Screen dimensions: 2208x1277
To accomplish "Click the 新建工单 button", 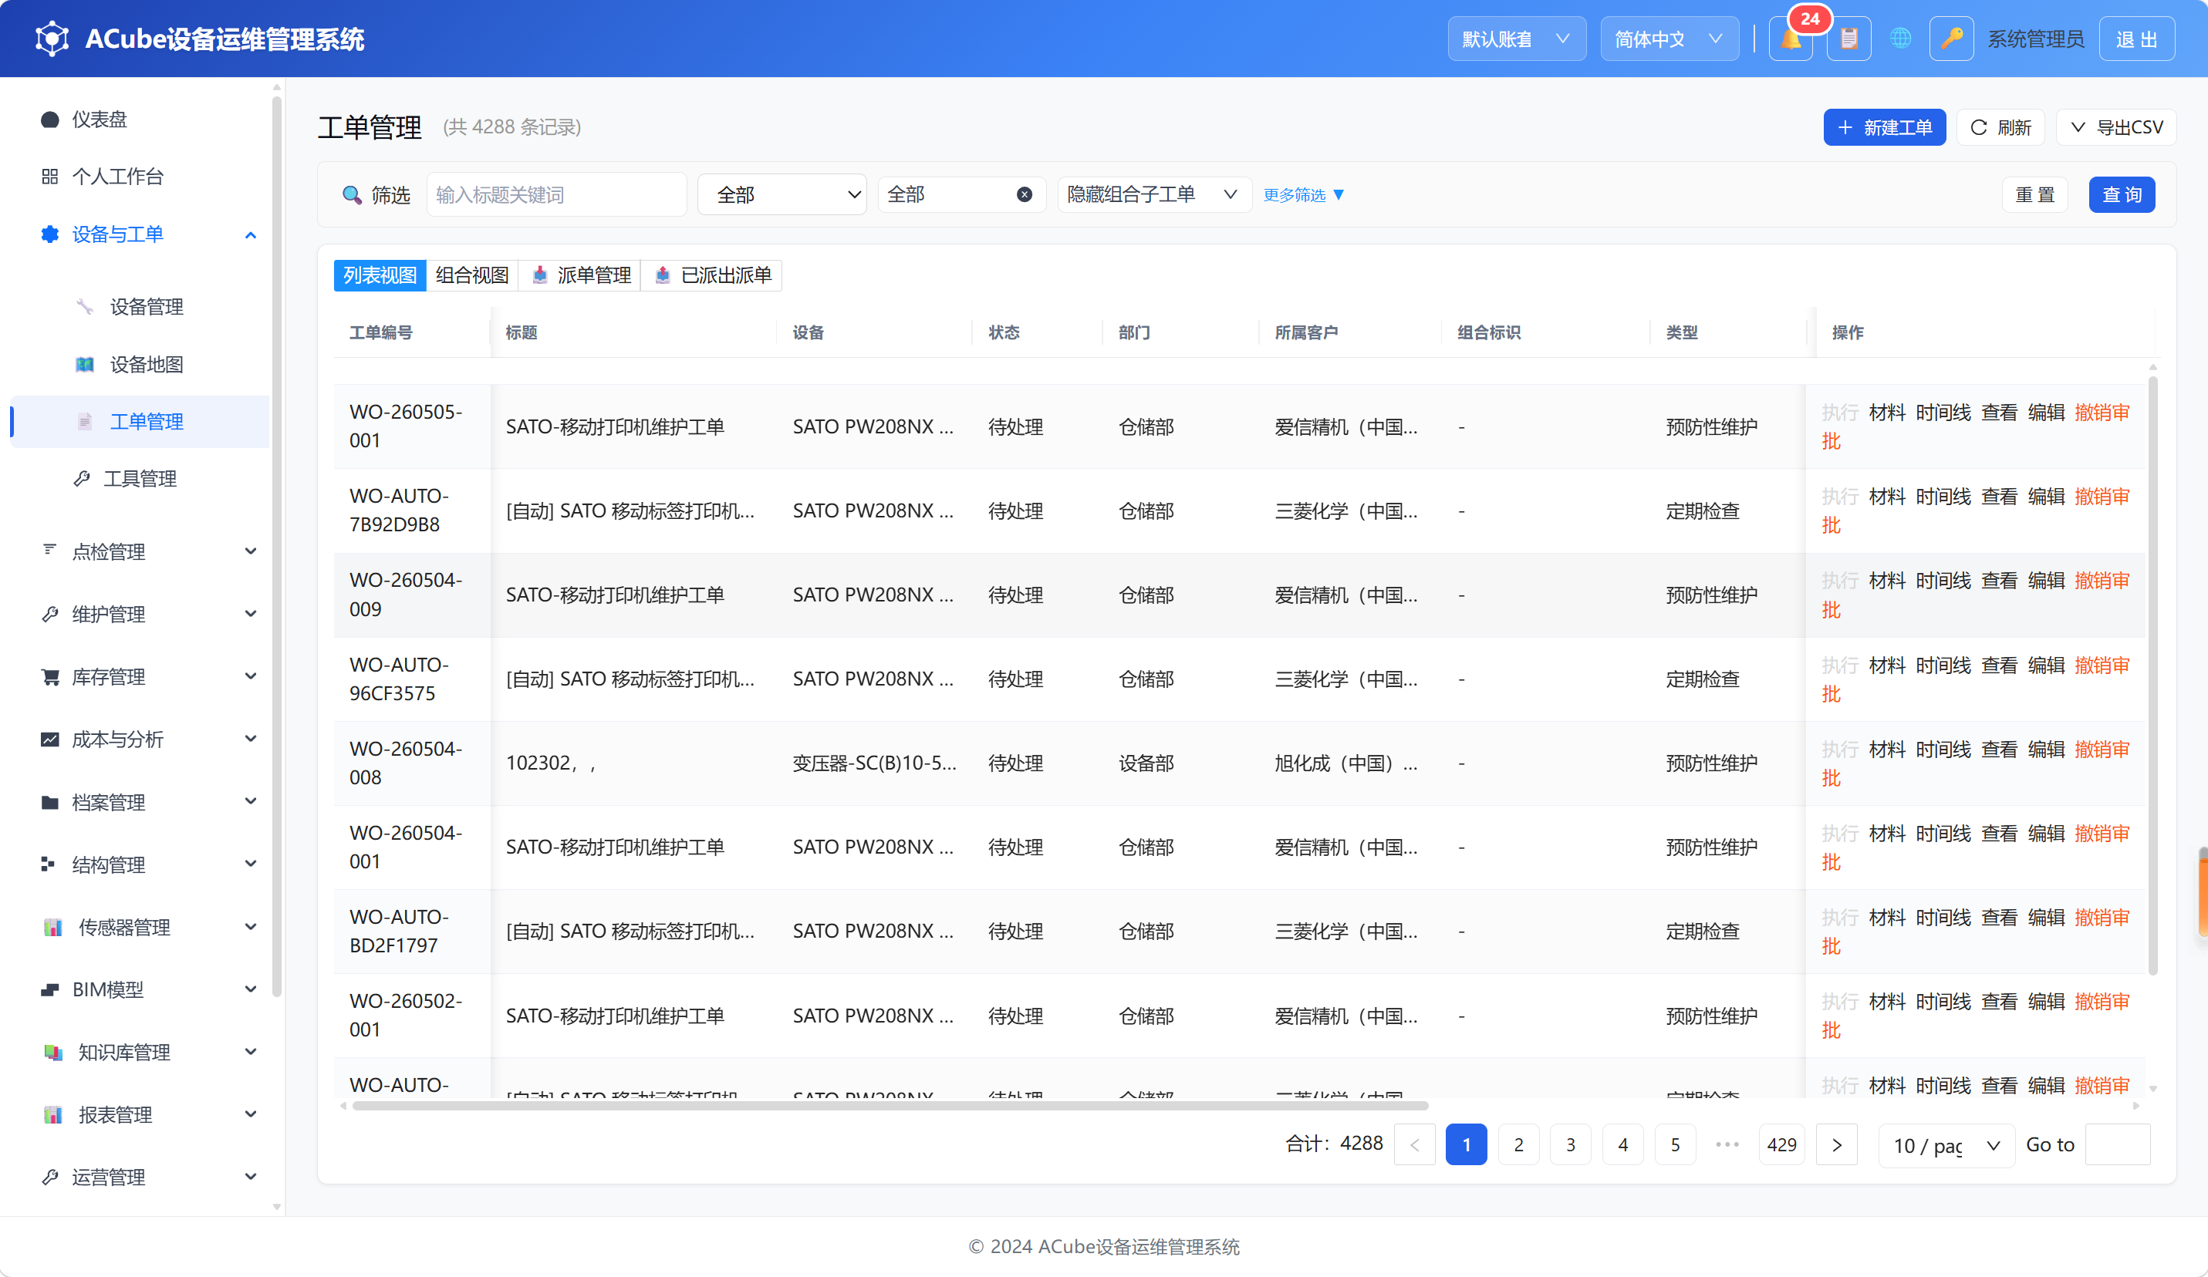I will pos(1884,128).
